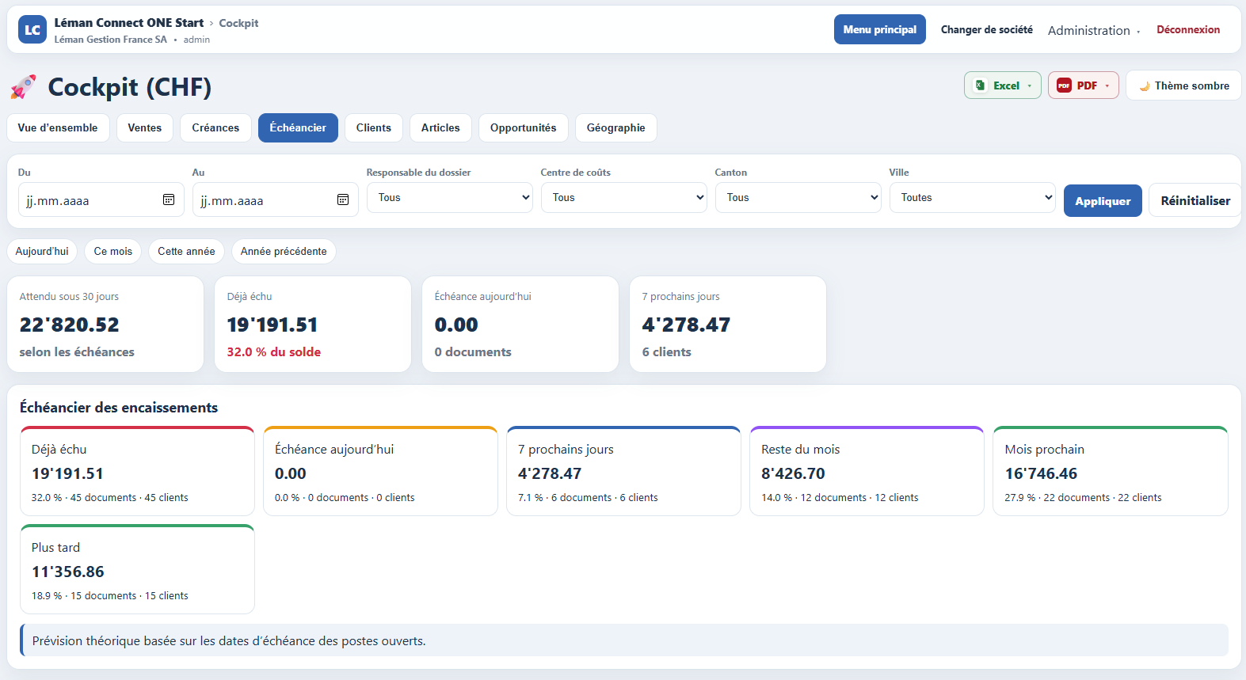Click the PDF export icon

pos(1064,85)
